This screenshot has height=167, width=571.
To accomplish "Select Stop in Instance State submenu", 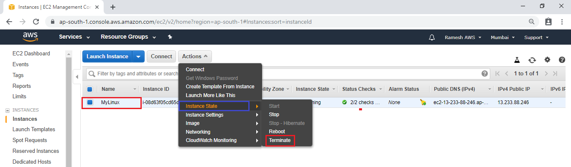I will pyautogui.click(x=274, y=115).
